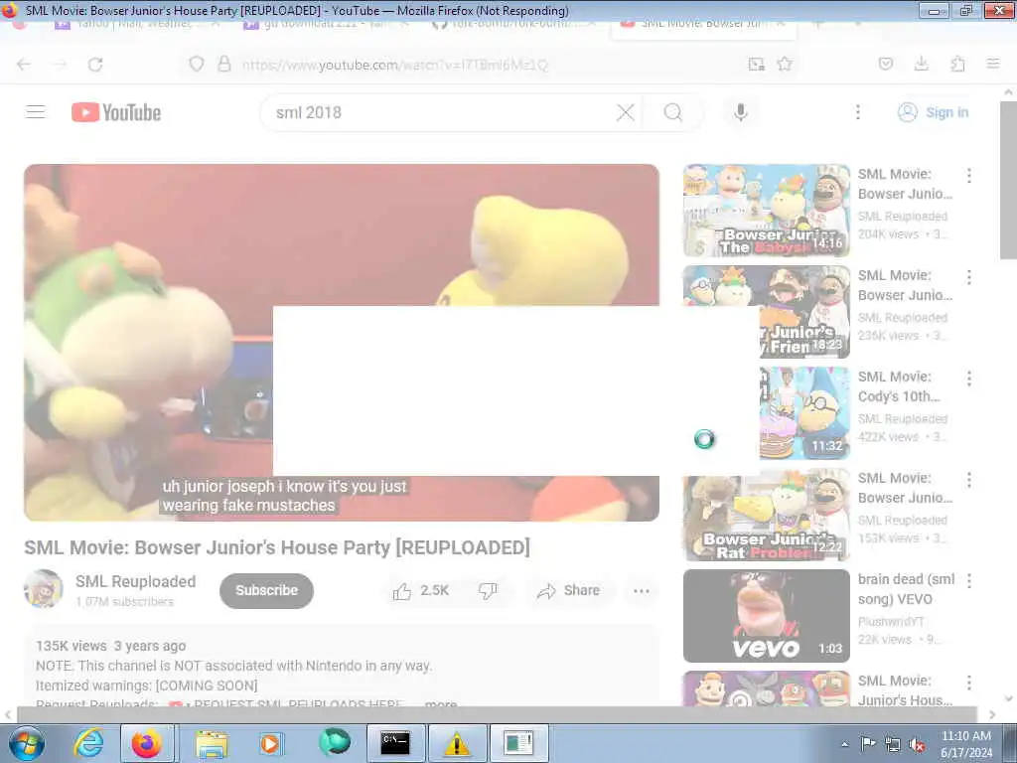Open the clock showing 11:10 AM
1017x763 pixels.
tap(965, 744)
